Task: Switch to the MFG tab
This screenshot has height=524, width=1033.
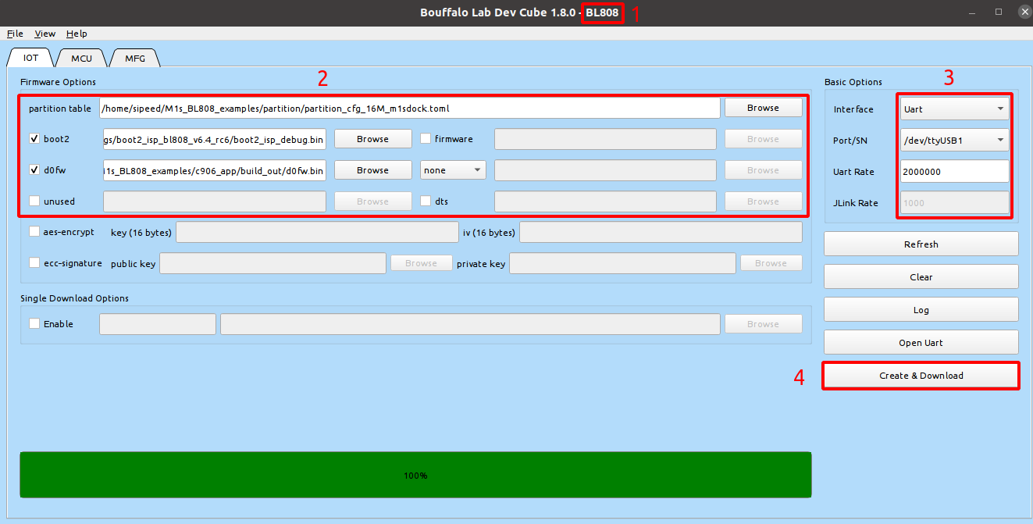Action: pos(135,58)
